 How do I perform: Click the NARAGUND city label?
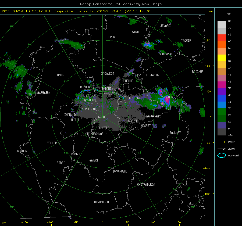click(91, 100)
